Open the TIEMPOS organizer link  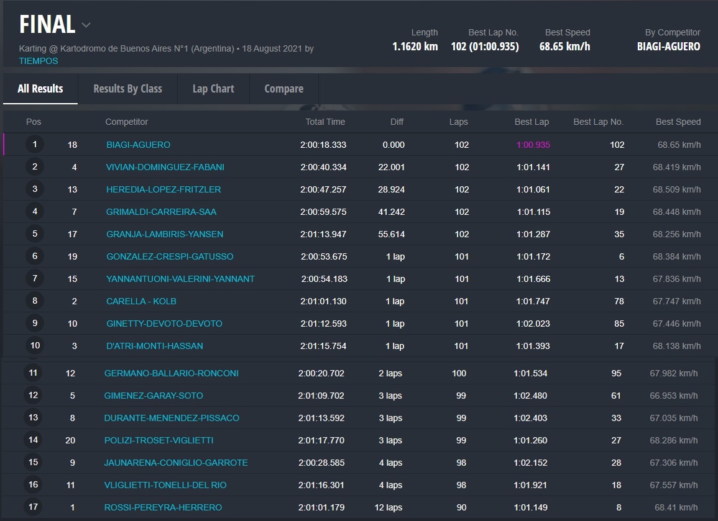(x=39, y=61)
